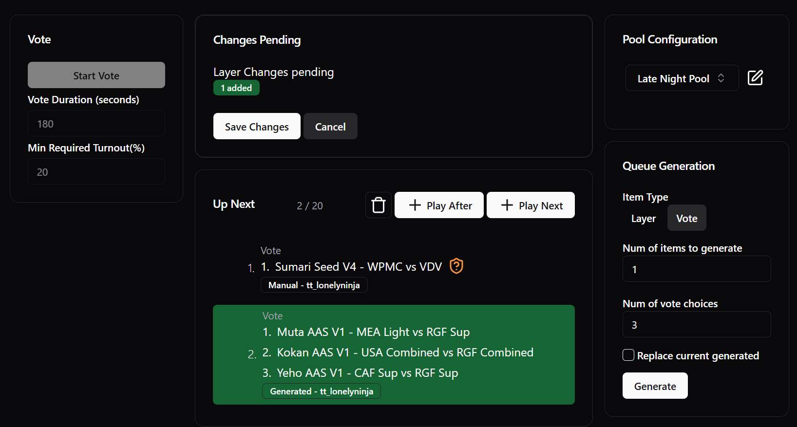
Task: Select the green generated vote queue item
Action: click(394, 354)
